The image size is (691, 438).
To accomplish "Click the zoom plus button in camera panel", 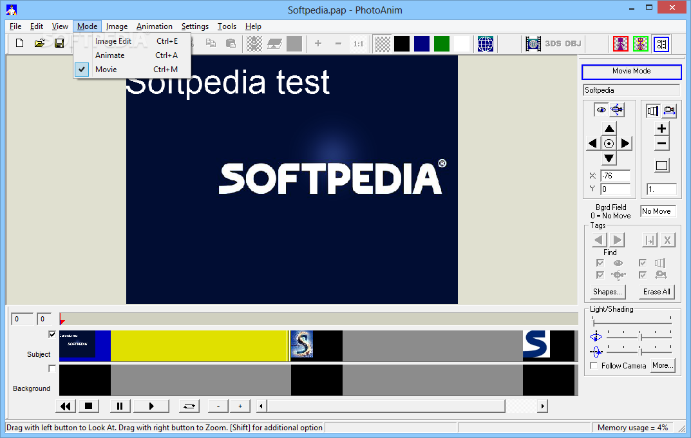I will point(661,129).
